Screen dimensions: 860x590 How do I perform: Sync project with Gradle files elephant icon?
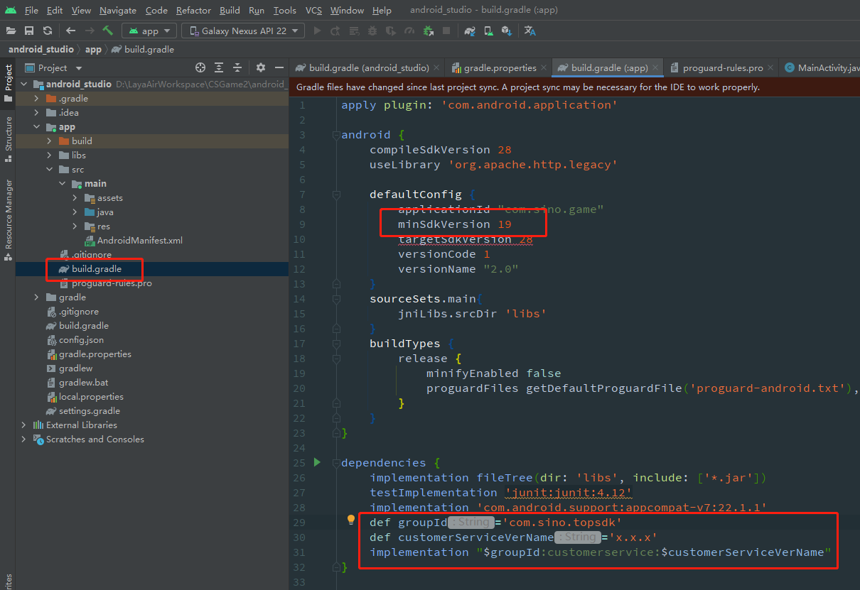click(x=470, y=31)
